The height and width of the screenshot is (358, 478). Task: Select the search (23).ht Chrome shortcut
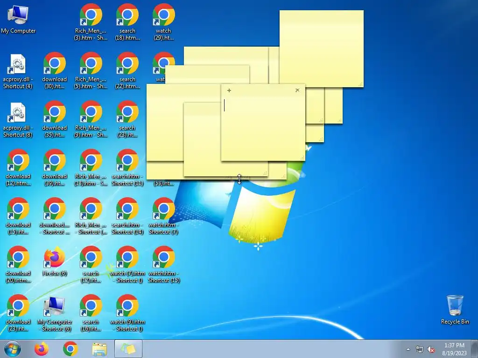click(127, 119)
